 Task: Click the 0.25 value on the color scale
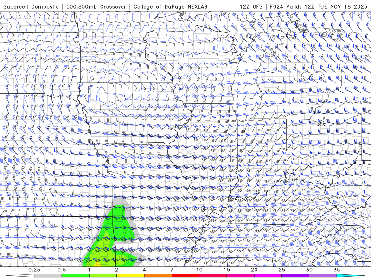[x=34, y=270]
